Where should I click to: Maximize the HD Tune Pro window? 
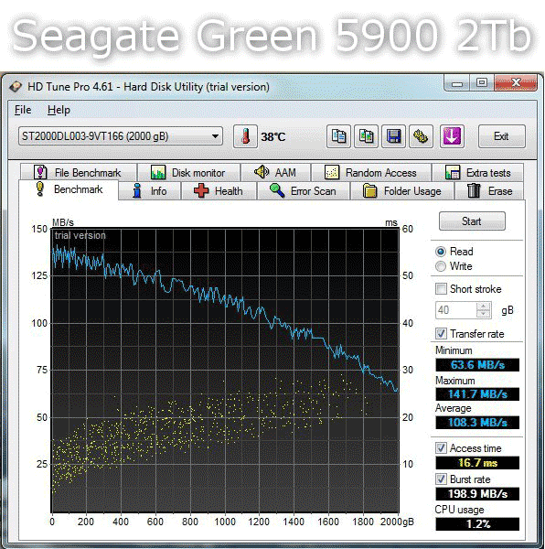[482, 83]
